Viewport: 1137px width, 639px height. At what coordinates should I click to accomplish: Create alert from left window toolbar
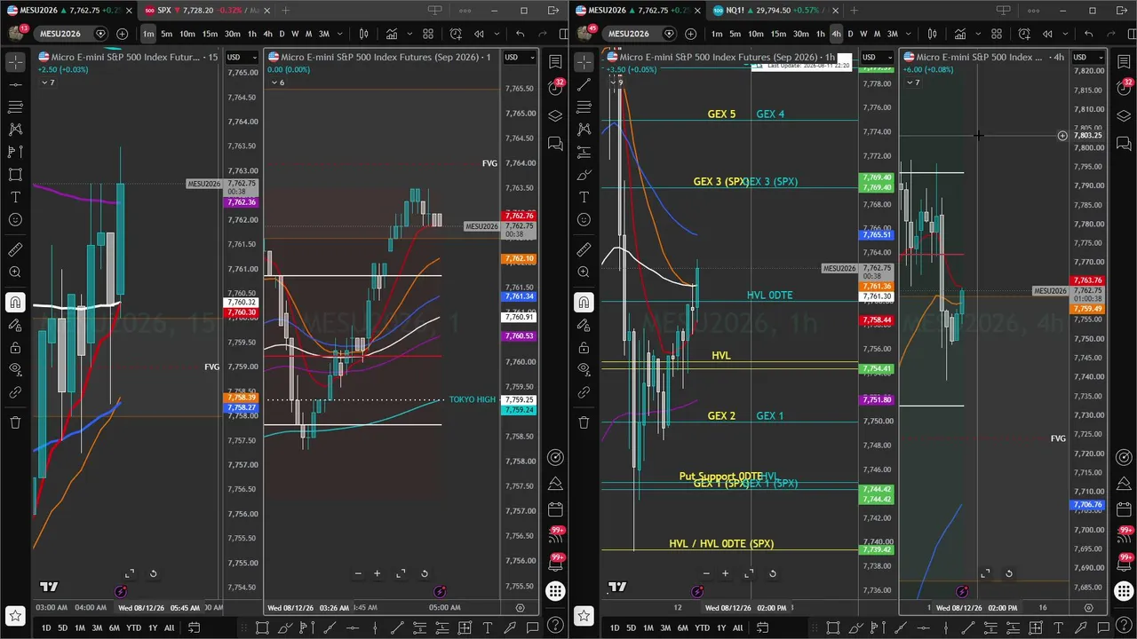coord(456,34)
